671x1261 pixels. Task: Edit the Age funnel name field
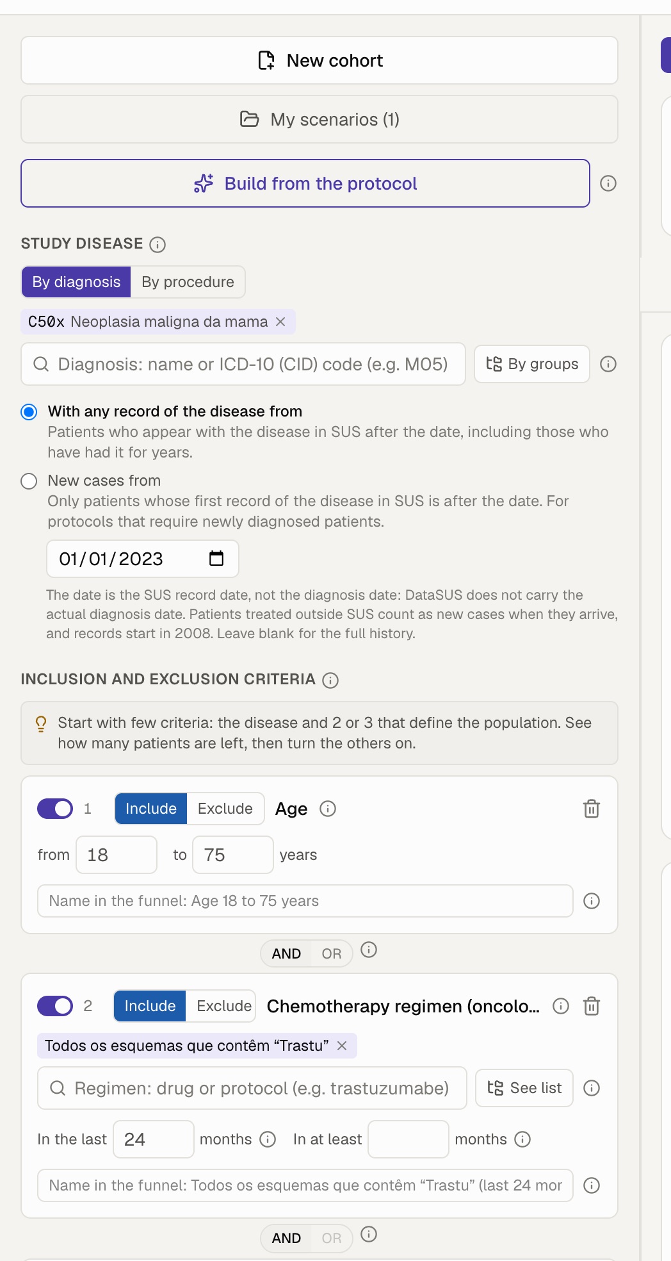tap(305, 901)
